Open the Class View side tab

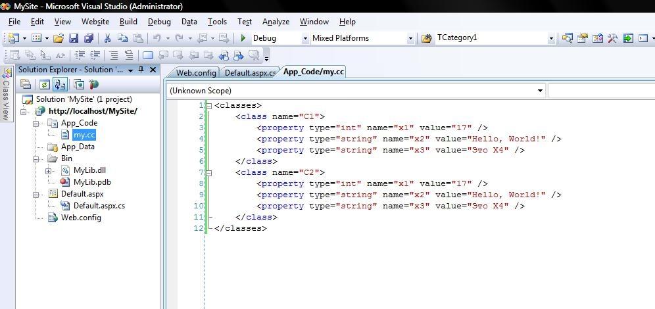pyautogui.click(x=7, y=95)
